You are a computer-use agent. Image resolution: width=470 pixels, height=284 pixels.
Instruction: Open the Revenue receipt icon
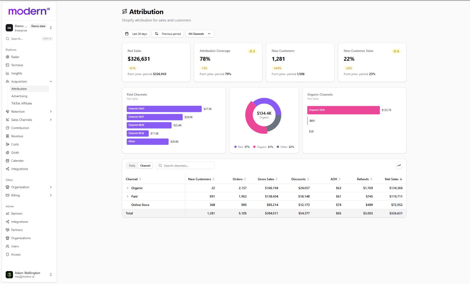coord(7,136)
